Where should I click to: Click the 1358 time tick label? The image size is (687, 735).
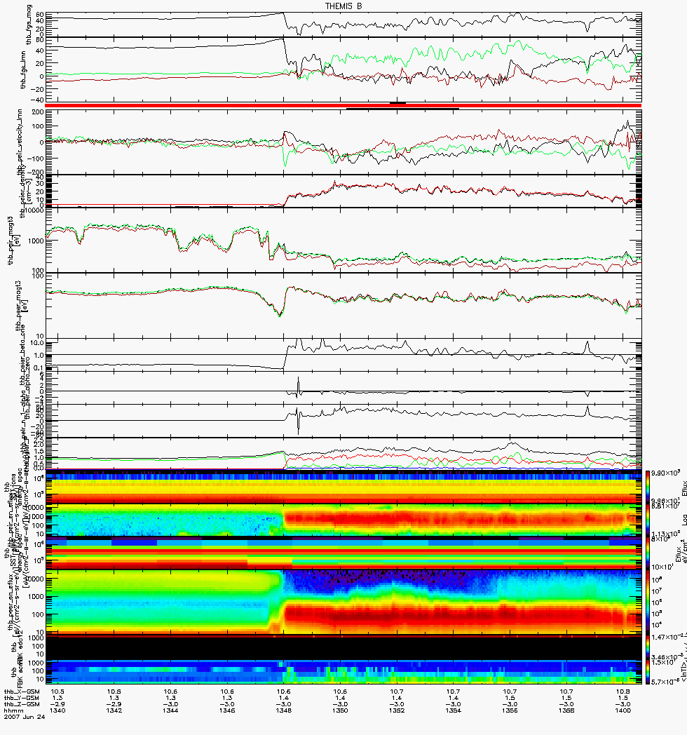[566, 710]
